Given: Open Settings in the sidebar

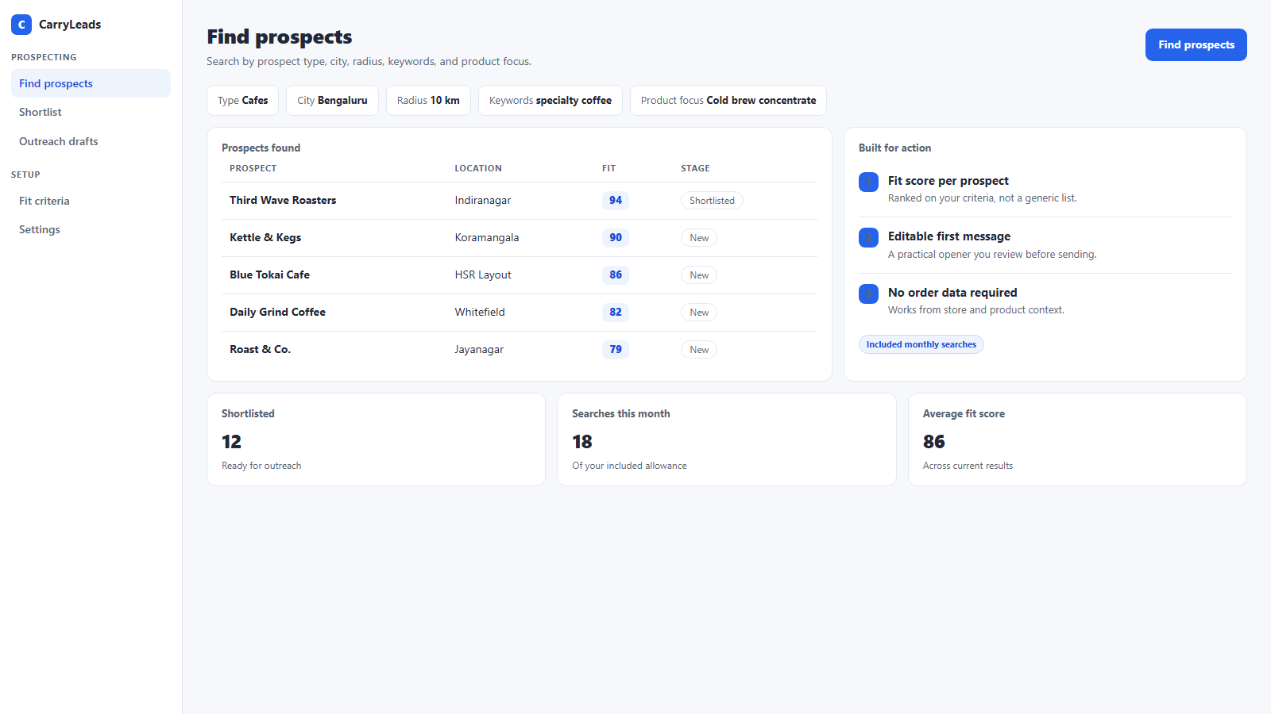Looking at the screenshot, I should [x=91, y=229].
